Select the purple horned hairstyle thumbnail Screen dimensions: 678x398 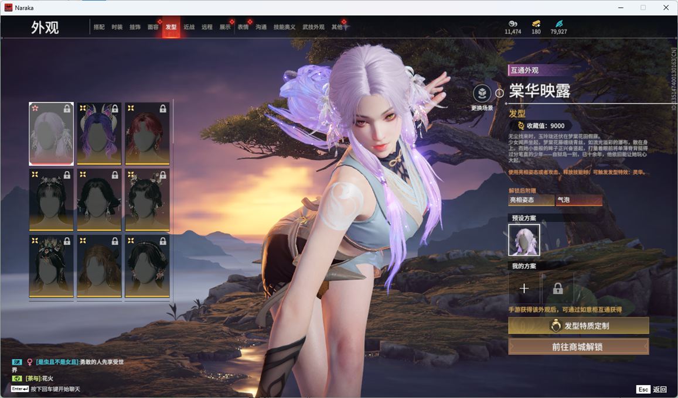(x=99, y=133)
